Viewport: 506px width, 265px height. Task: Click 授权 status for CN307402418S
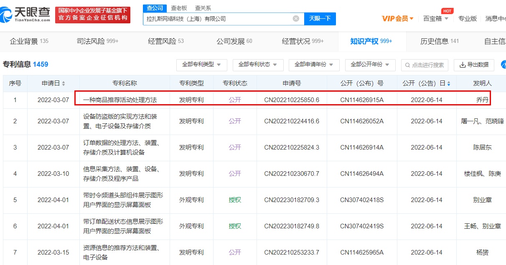tap(235, 200)
